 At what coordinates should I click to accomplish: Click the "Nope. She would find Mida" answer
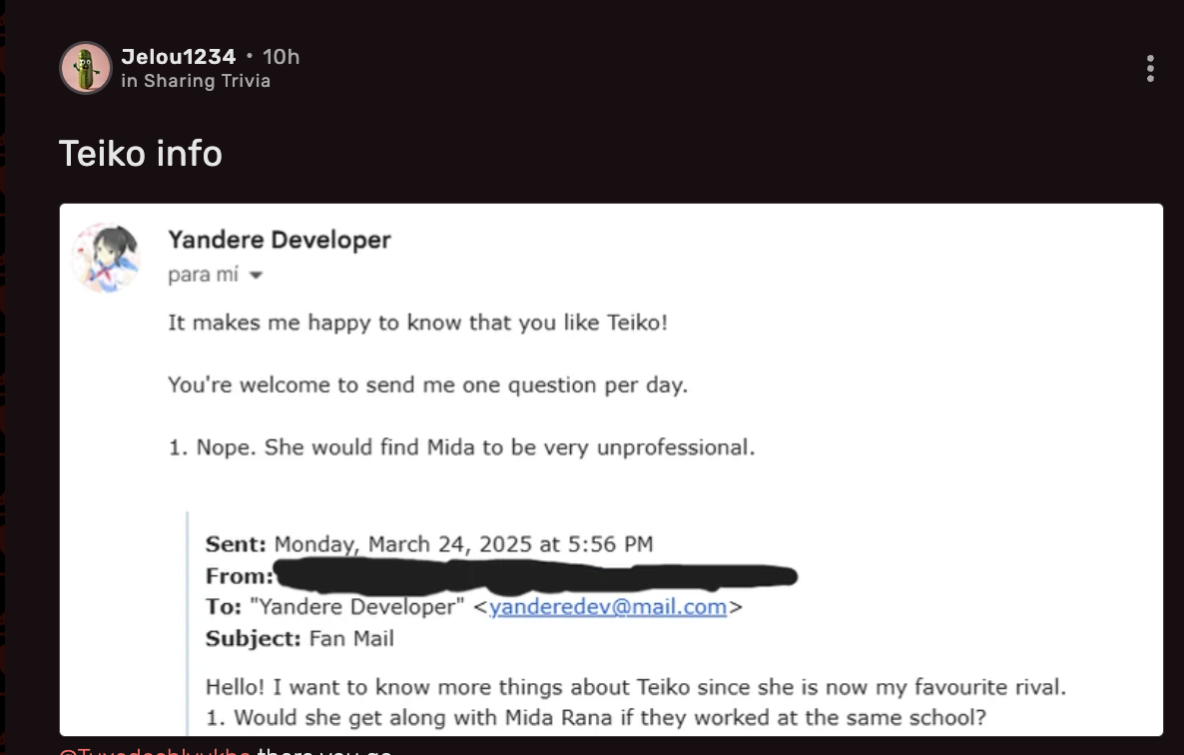point(461,447)
